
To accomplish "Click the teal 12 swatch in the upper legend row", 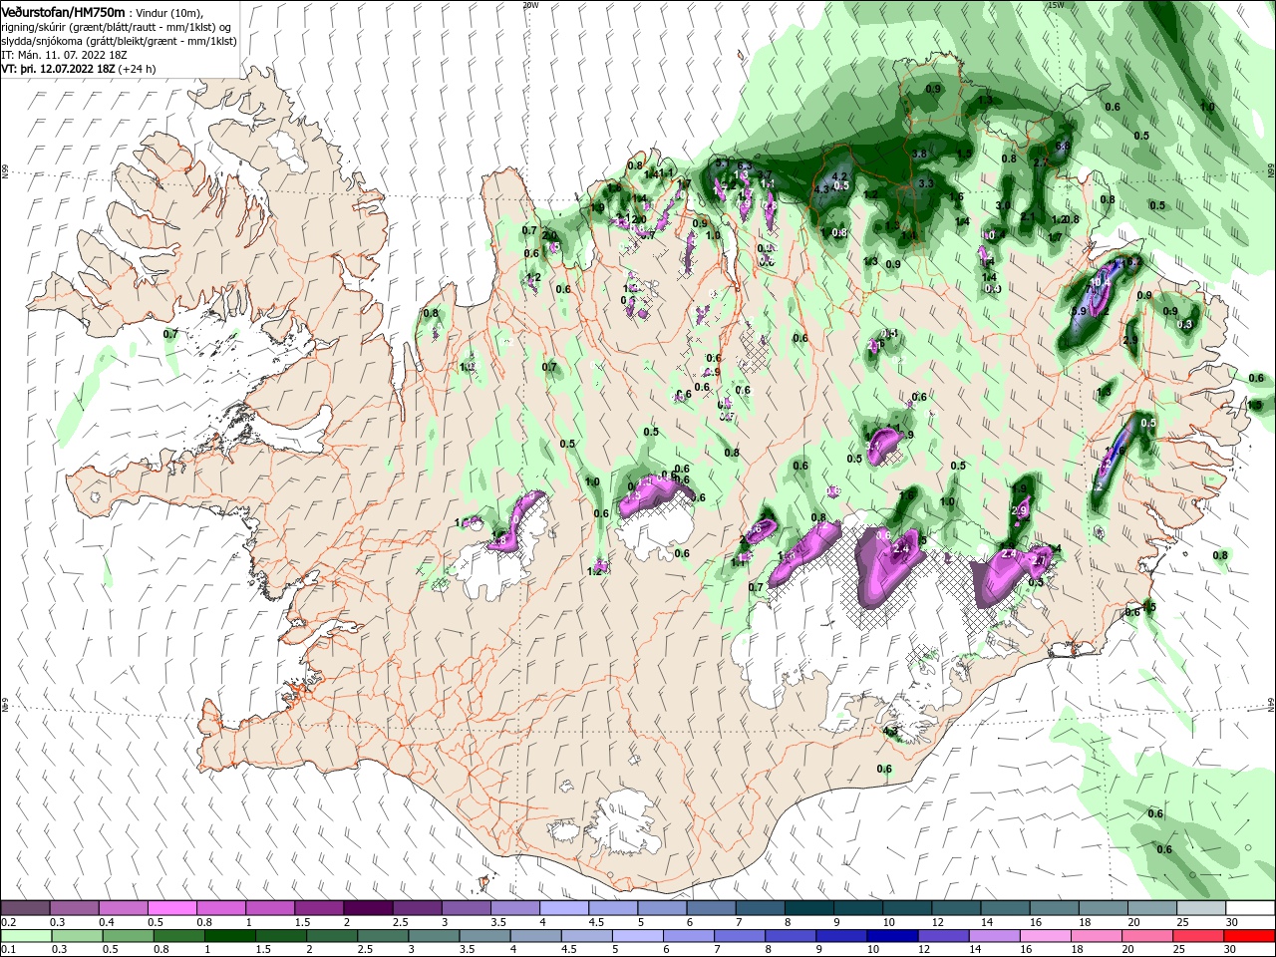I will tap(957, 908).
